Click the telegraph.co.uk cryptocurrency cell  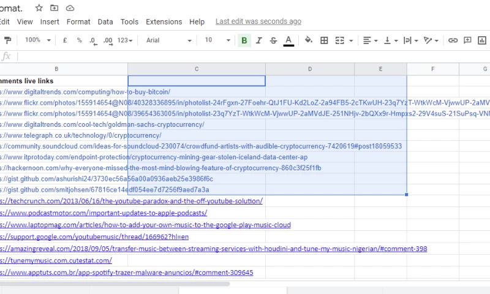pyautogui.click(x=64, y=135)
